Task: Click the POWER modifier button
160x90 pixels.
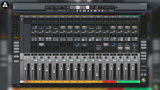Action: pyautogui.click(x=16, y=43)
